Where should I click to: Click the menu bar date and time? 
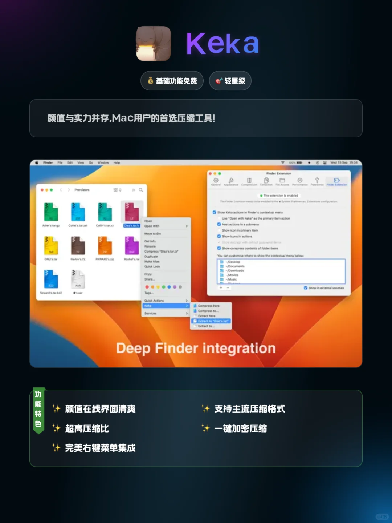point(344,162)
